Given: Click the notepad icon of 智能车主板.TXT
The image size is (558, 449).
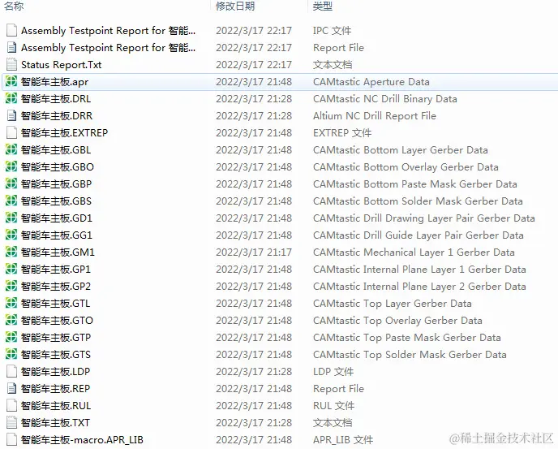Looking at the screenshot, I should pos(11,423).
